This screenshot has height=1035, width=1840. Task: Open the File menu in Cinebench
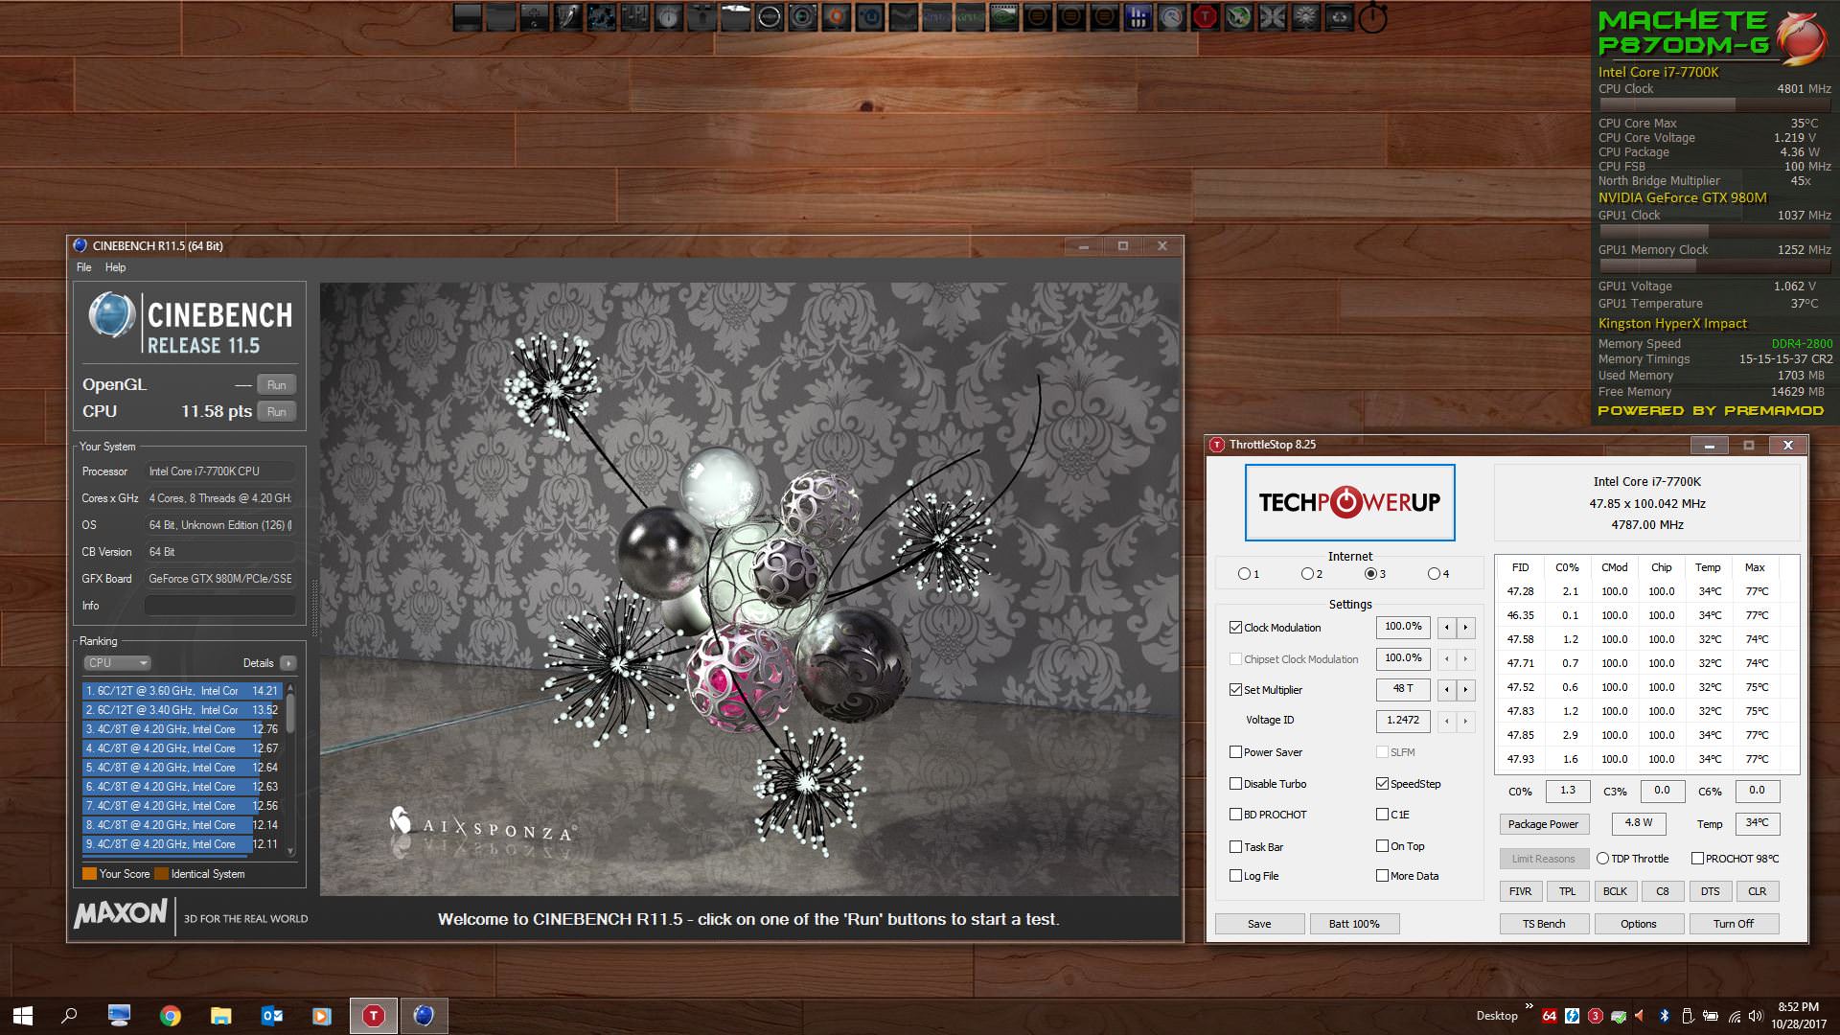[x=84, y=267]
